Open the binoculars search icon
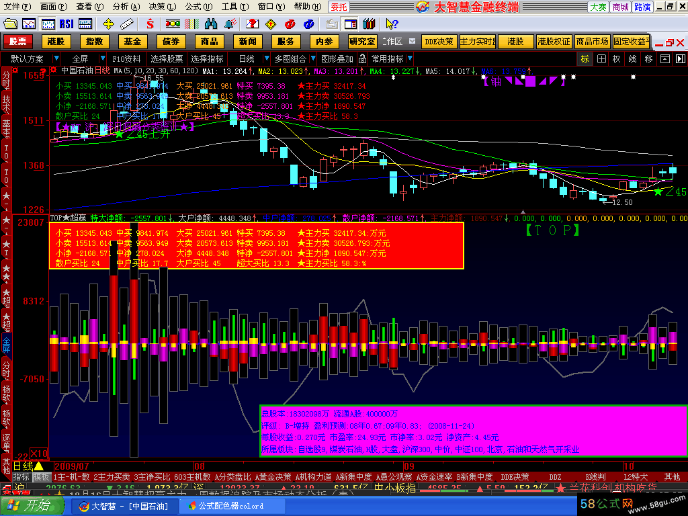This screenshot has width=688, height=516. (x=211, y=24)
